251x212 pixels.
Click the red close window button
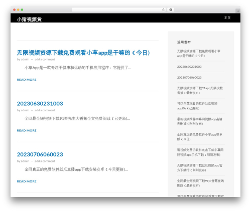[x=15, y=10]
